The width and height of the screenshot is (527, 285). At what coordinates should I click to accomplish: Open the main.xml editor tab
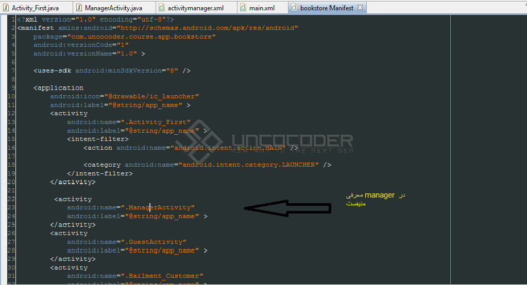262,8
